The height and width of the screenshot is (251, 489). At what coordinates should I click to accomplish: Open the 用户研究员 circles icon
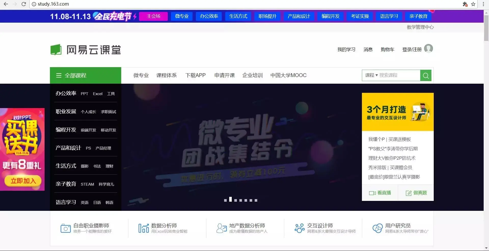377,228
